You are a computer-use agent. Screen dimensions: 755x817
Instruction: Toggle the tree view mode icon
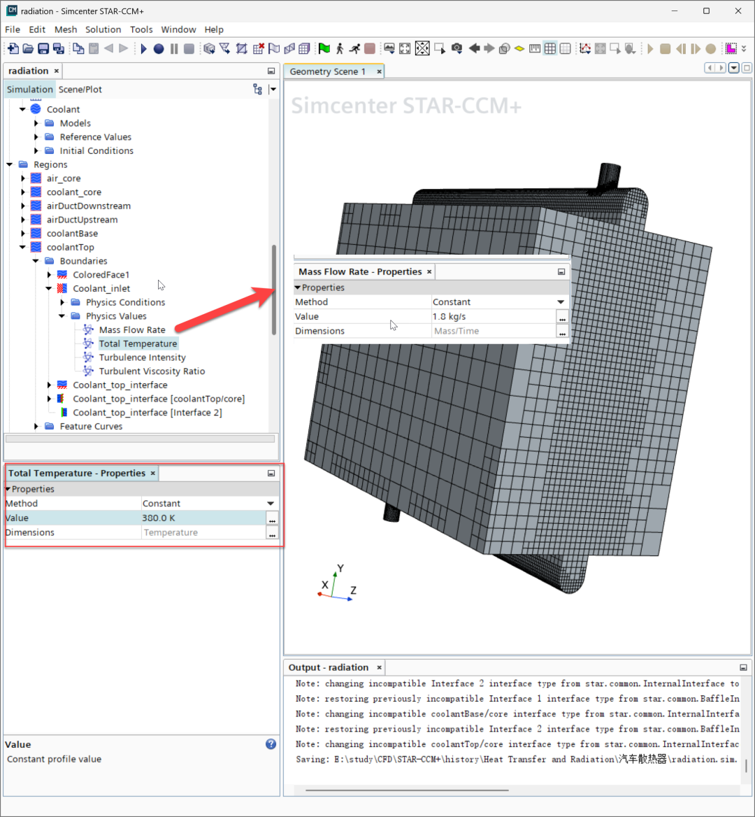click(x=257, y=89)
